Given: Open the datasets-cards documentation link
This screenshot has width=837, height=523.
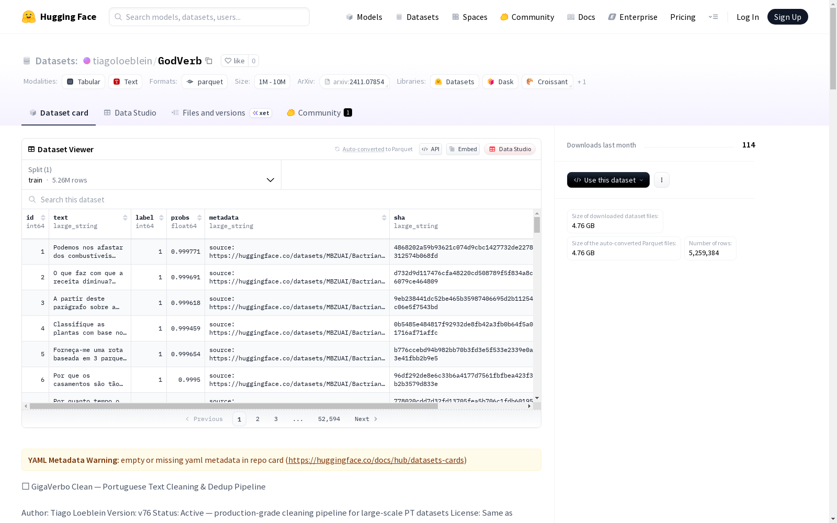Looking at the screenshot, I should click(376, 460).
